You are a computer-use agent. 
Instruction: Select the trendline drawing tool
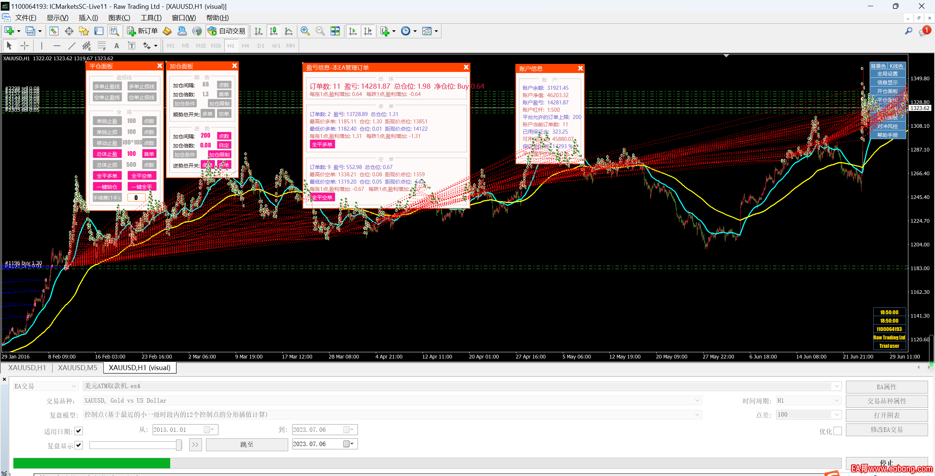tap(72, 46)
